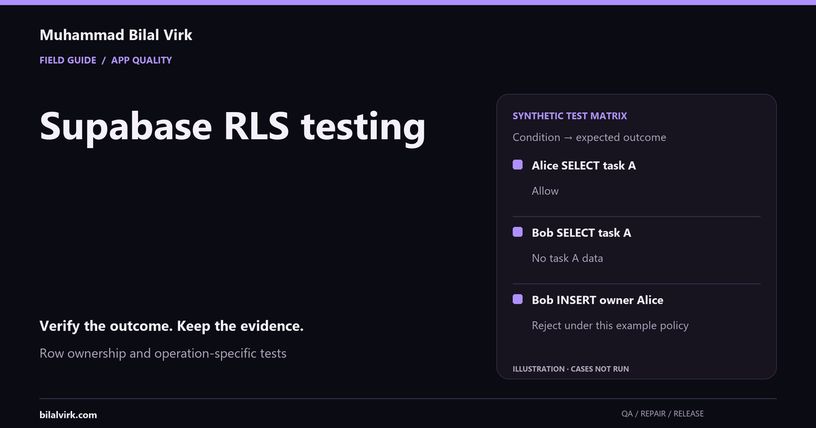The width and height of the screenshot is (816, 428).
Task: Select the Alice SELECT task A row title
Action: tap(584, 165)
